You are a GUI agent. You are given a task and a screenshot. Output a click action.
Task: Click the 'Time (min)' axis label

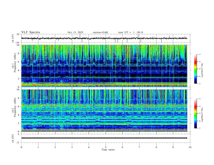click(x=108, y=150)
